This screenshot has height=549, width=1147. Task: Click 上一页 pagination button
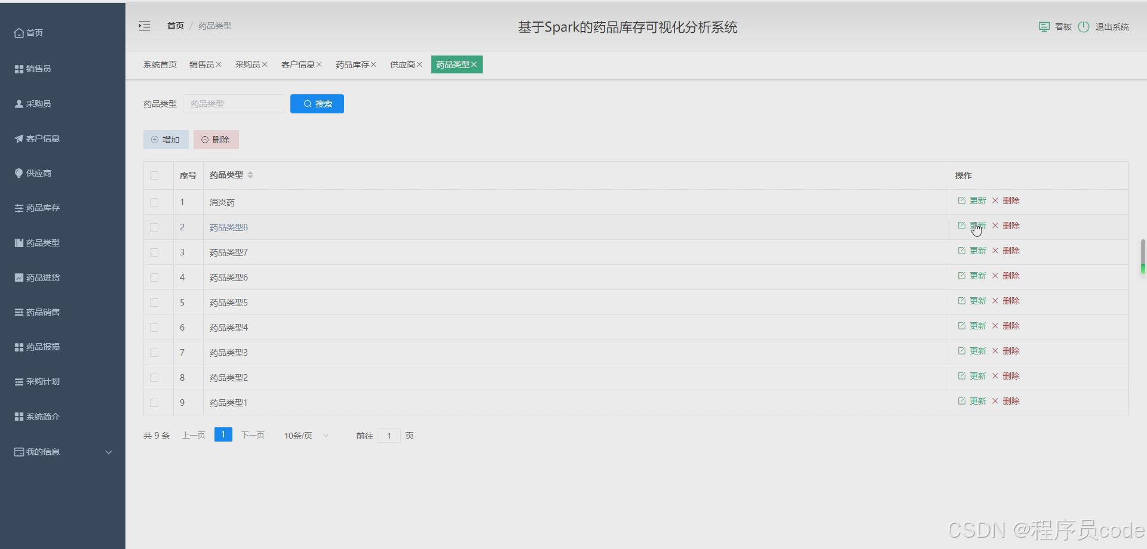[x=194, y=436]
